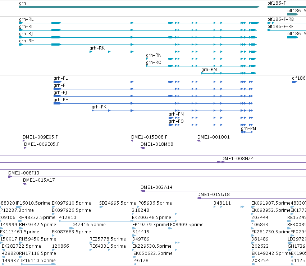Click the grh-RN transcript label
Image resolution: width=306 pixels, height=266 pixels.
point(154,55)
